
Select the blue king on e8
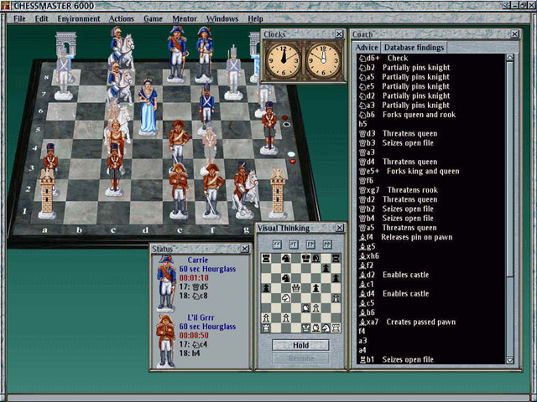coord(177,54)
